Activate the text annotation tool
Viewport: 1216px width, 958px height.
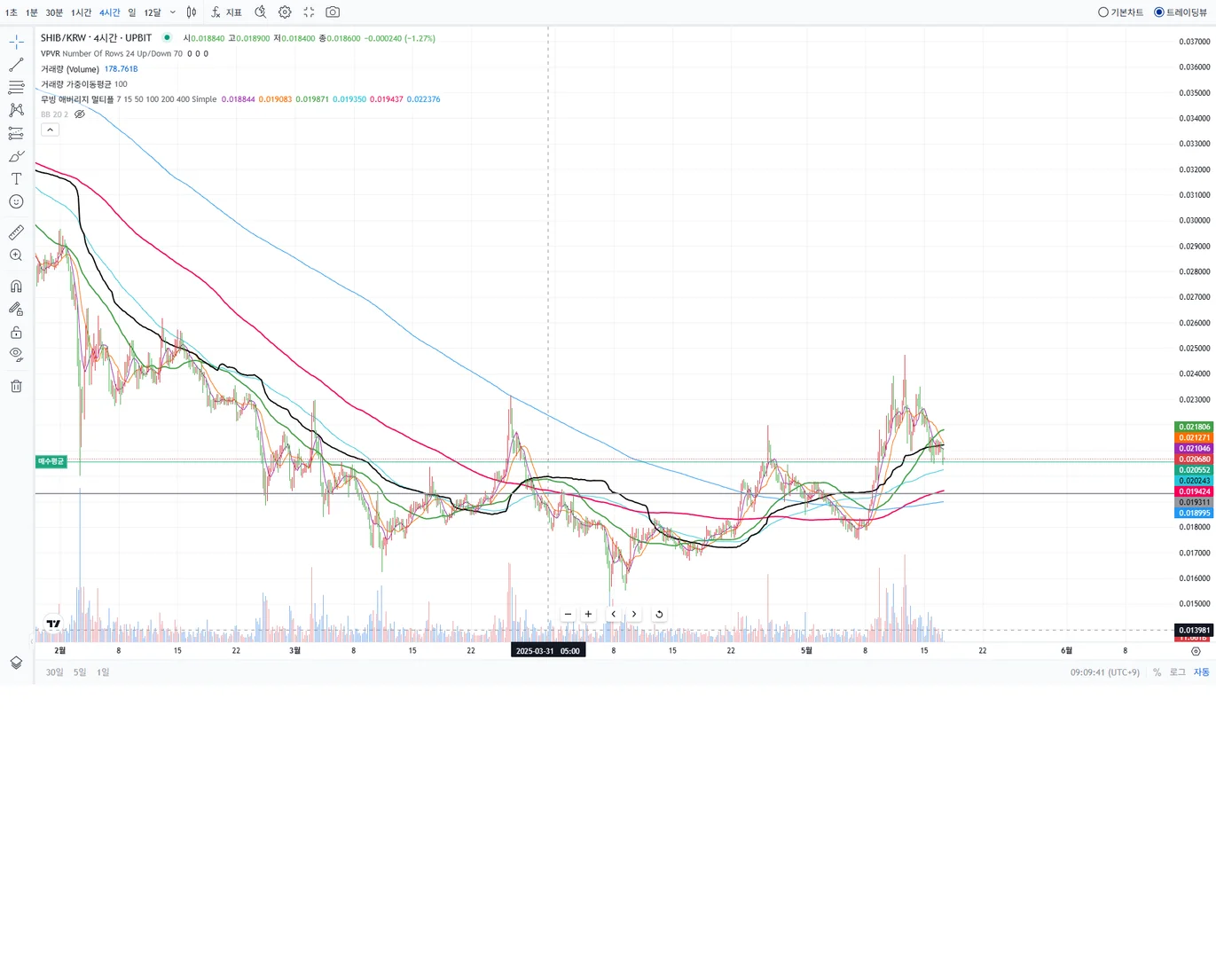pos(16,179)
